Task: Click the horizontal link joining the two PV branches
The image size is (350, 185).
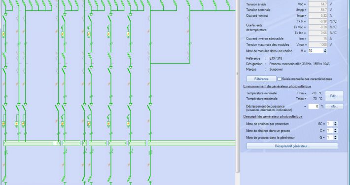Action: point(170,64)
